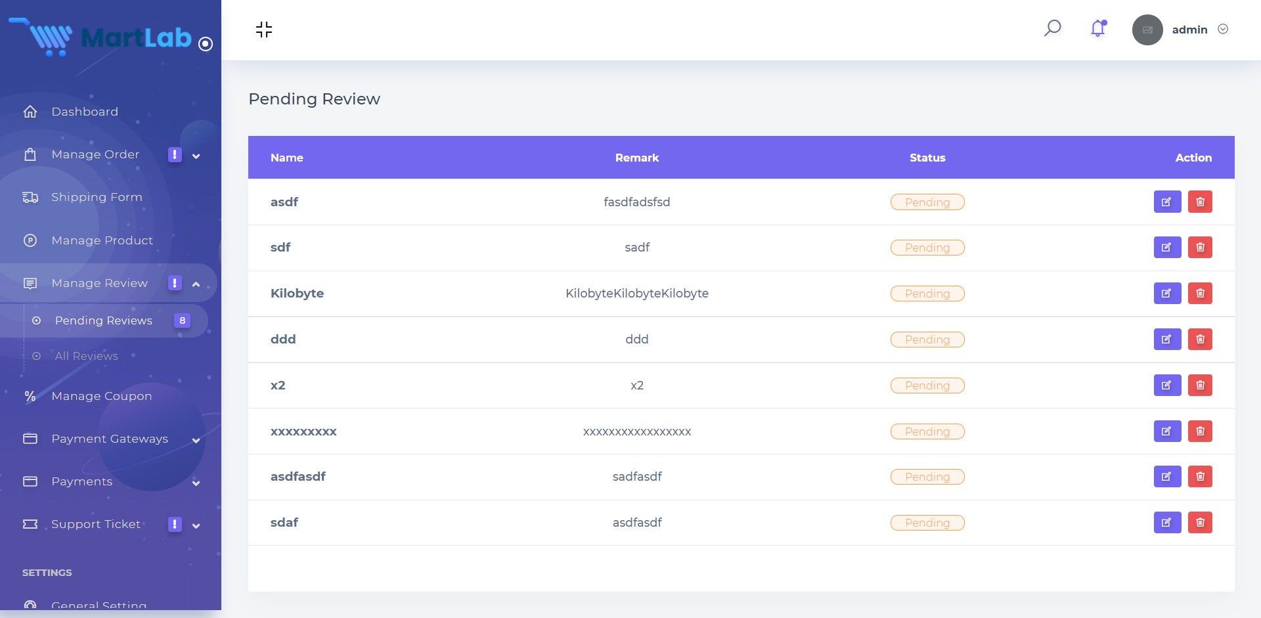
Task: Go to the Dashboard menu item
Action: click(85, 112)
